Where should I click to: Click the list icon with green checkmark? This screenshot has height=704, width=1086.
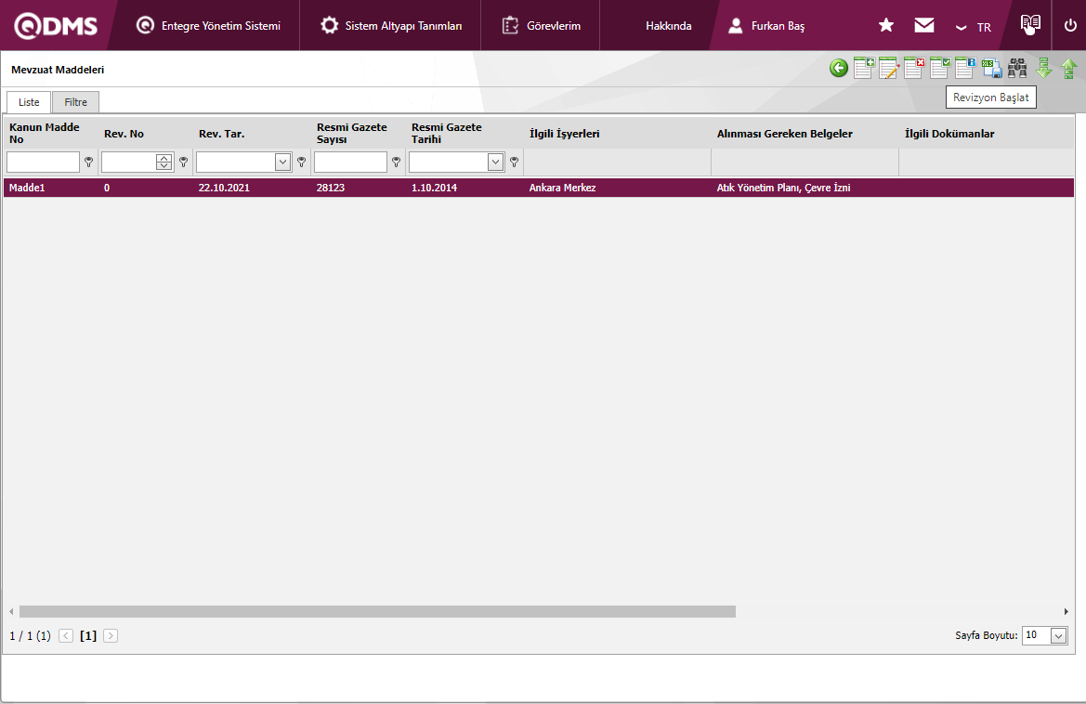(940, 68)
